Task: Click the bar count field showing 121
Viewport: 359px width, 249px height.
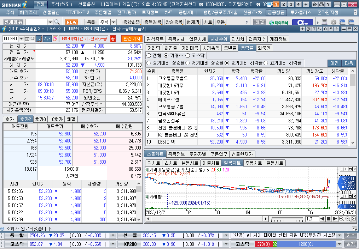Action: pos(312,219)
